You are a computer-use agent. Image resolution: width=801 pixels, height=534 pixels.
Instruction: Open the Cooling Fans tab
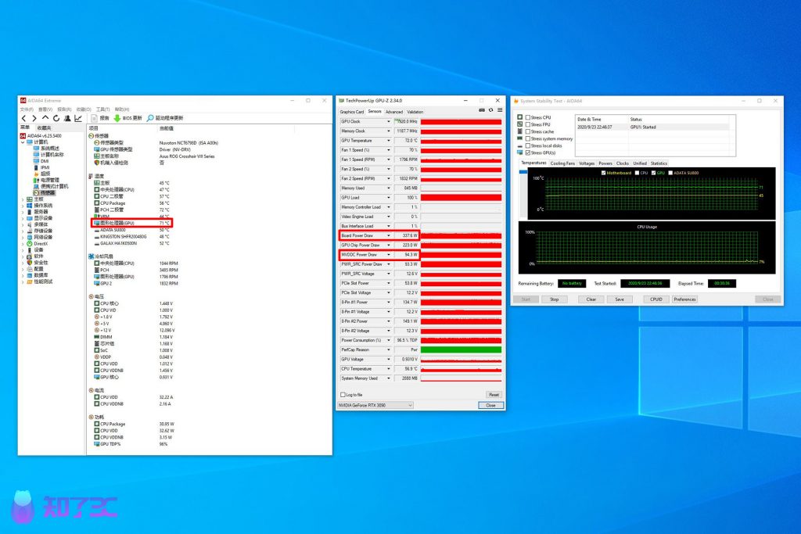tap(562, 163)
